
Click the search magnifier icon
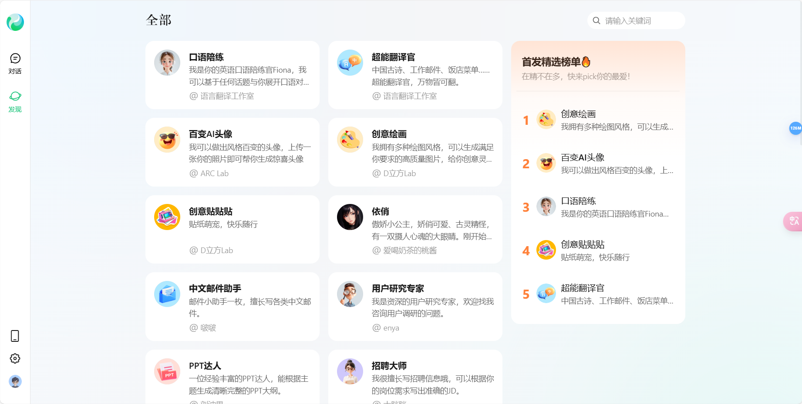[596, 20]
